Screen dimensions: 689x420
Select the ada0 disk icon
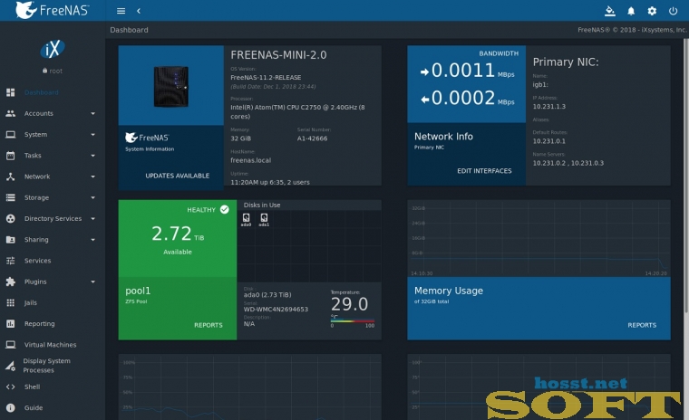246,218
